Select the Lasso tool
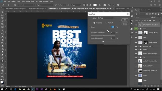162x91 pixels. coord(2,18)
